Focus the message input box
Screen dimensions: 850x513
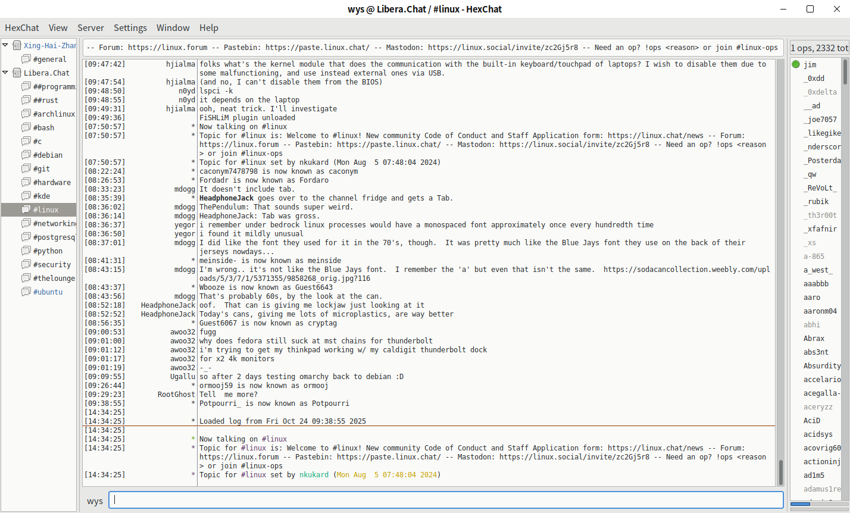click(446, 500)
